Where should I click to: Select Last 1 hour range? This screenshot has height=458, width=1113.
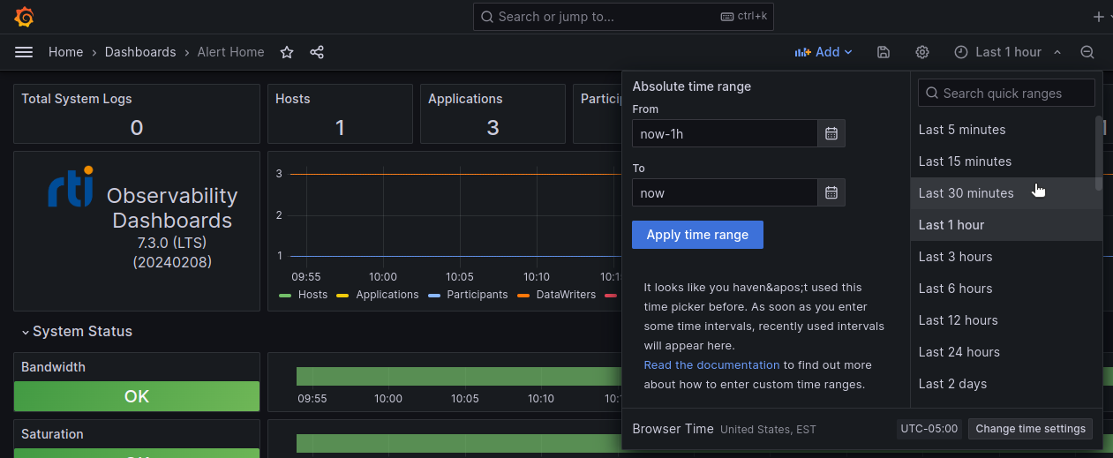pos(1006,225)
